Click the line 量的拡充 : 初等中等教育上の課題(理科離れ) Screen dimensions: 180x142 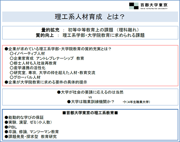(90, 30)
